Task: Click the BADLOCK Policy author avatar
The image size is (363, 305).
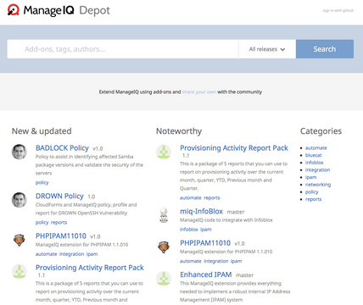Action: (20, 152)
